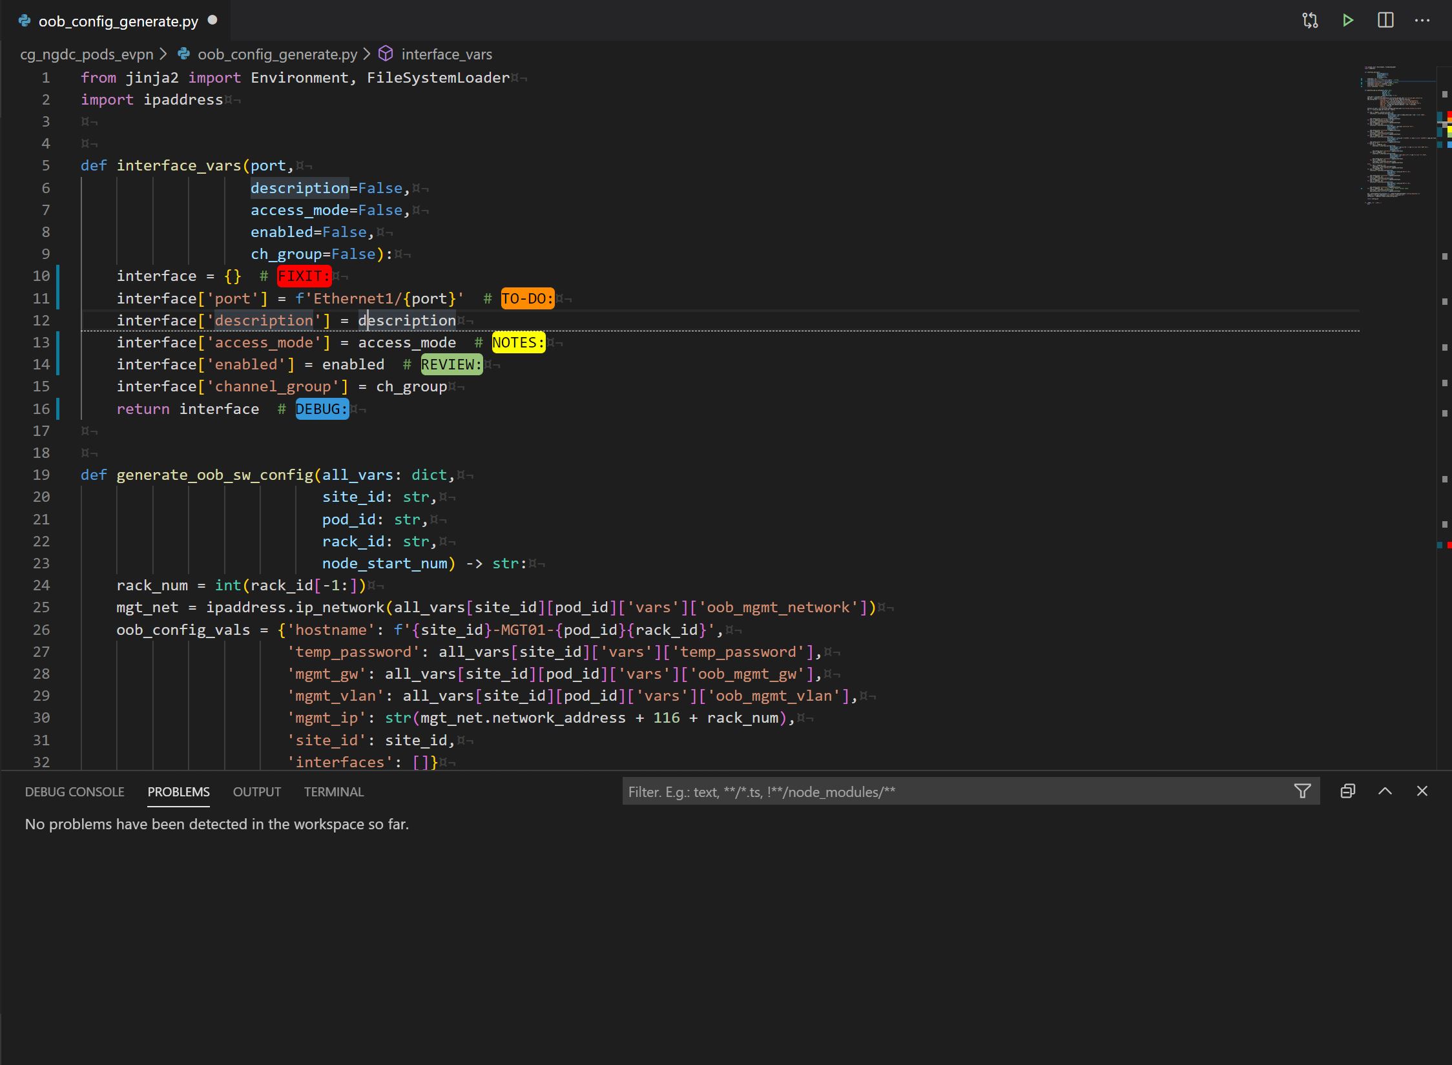Click the unsaved dot on oob_config_generate.py tab
This screenshot has width=1452, height=1065.
pos(213,20)
